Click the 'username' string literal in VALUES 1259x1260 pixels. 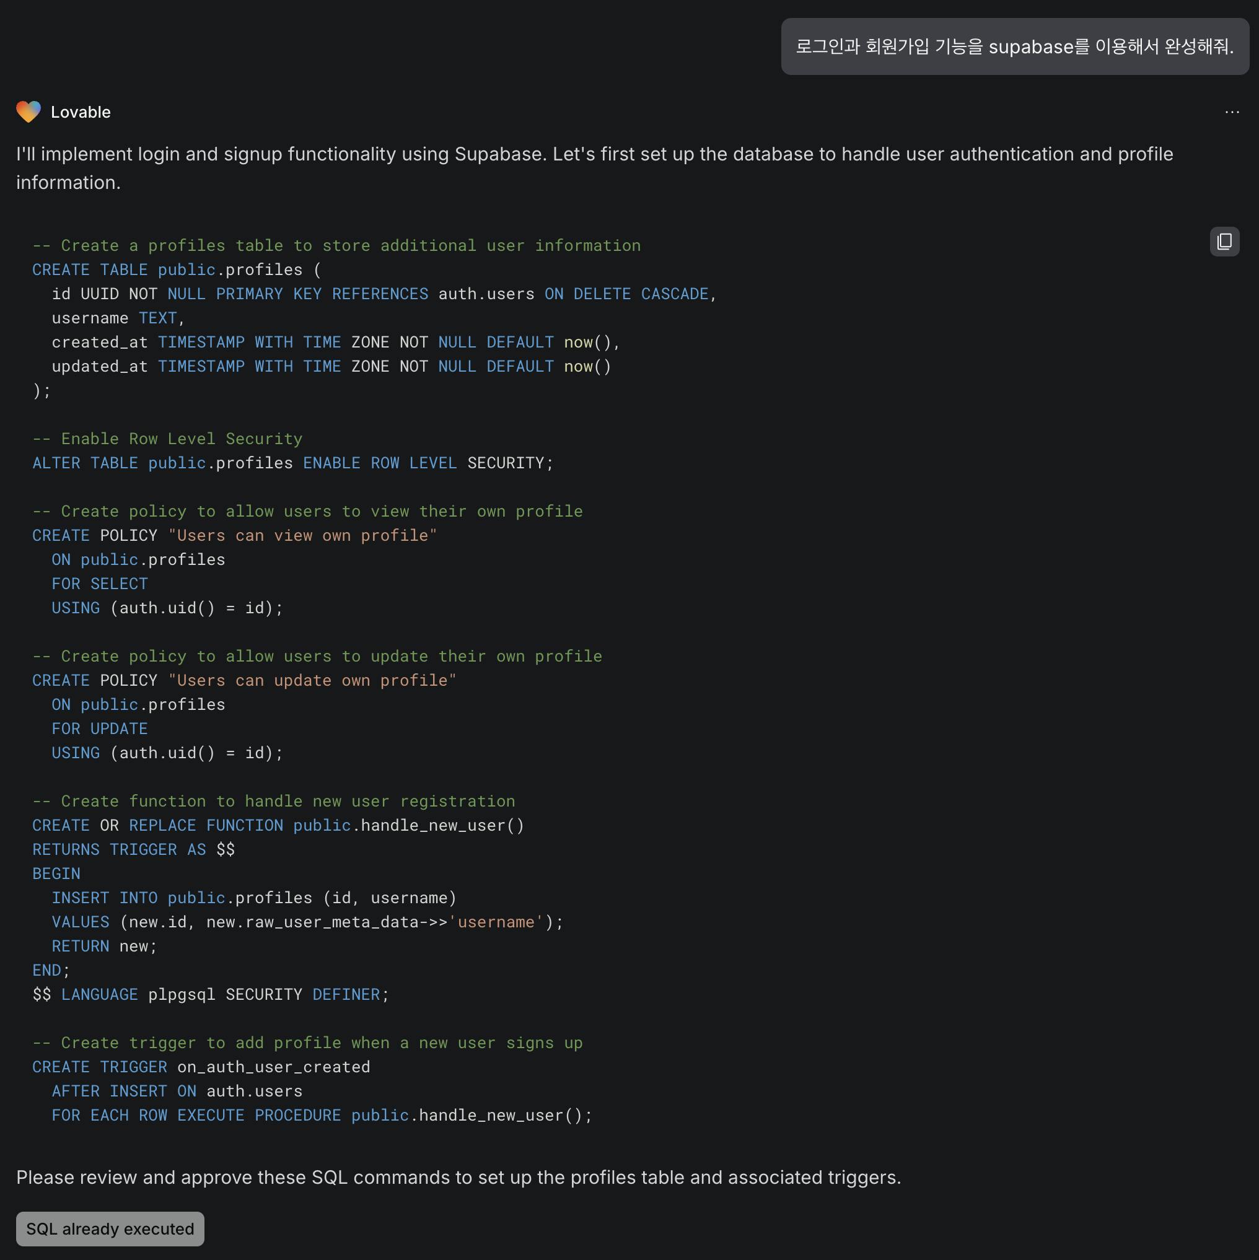495,921
